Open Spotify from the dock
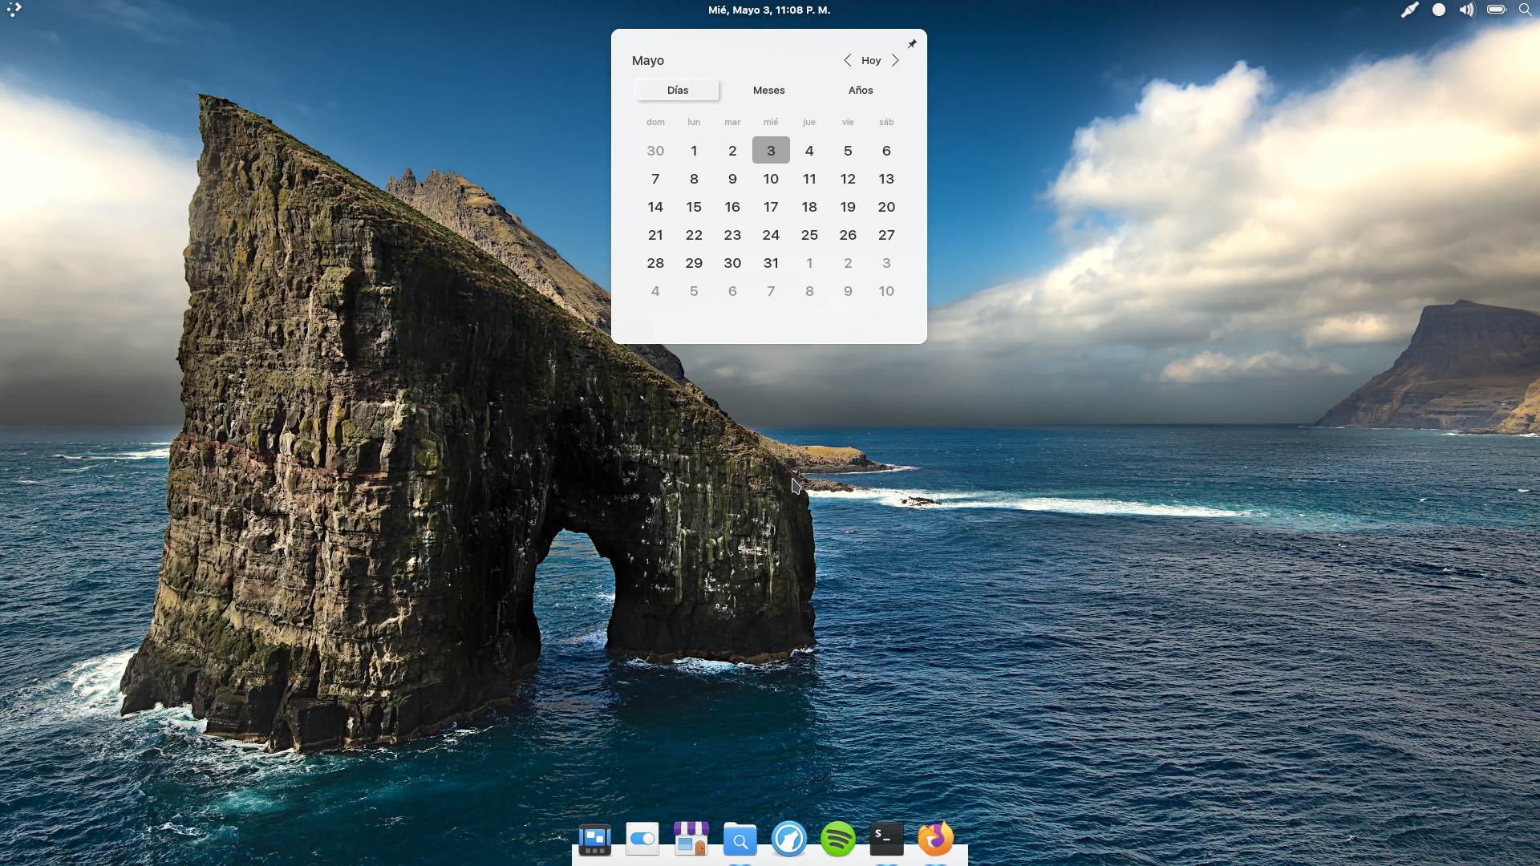The height and width of the screenshot is (866, 1540). 838,840
